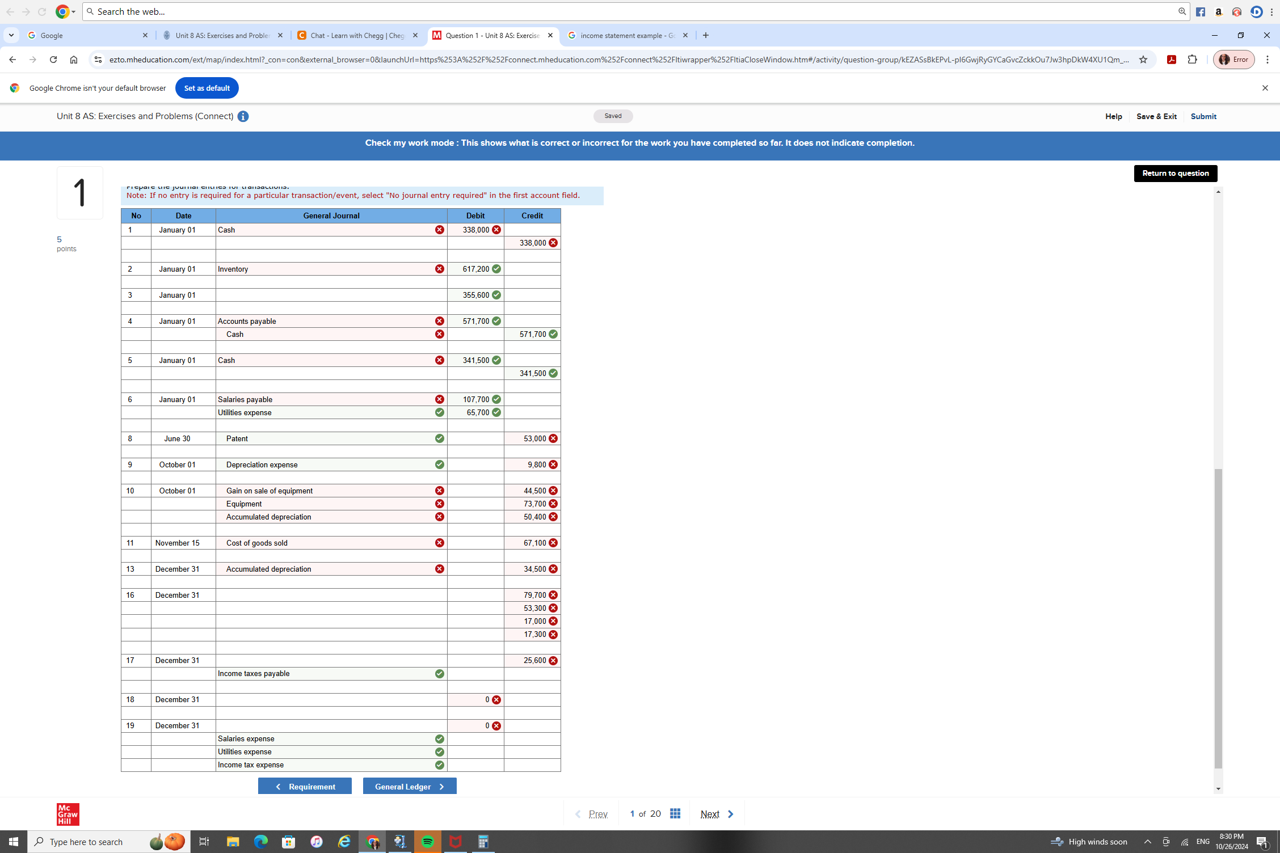Viewport: 1280px width, 853px height.
Task: Expand the tab search dropdown arrow
Action: [x=11, y=35]
